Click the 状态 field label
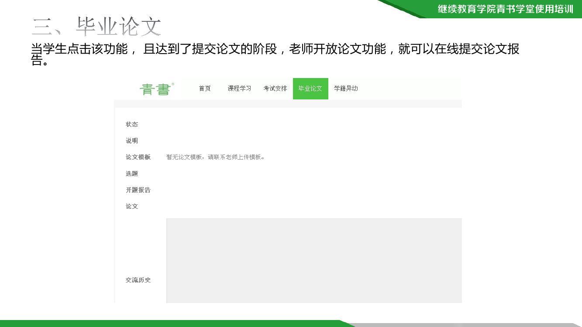 (132, 124)
